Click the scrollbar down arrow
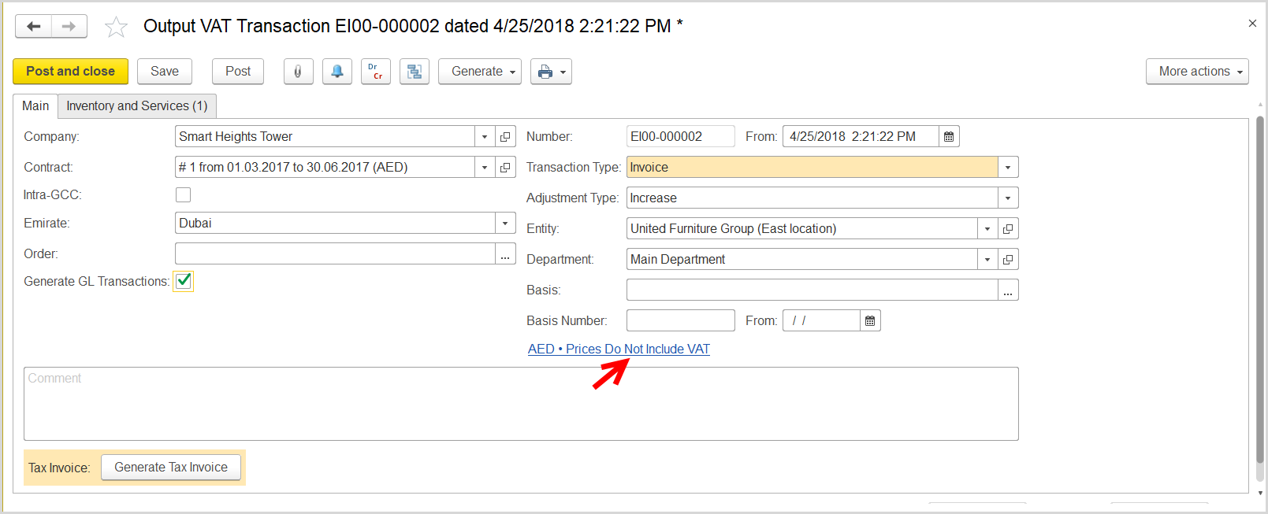The height and width of the screenshot is (514, 1268). click(1259, 493)
